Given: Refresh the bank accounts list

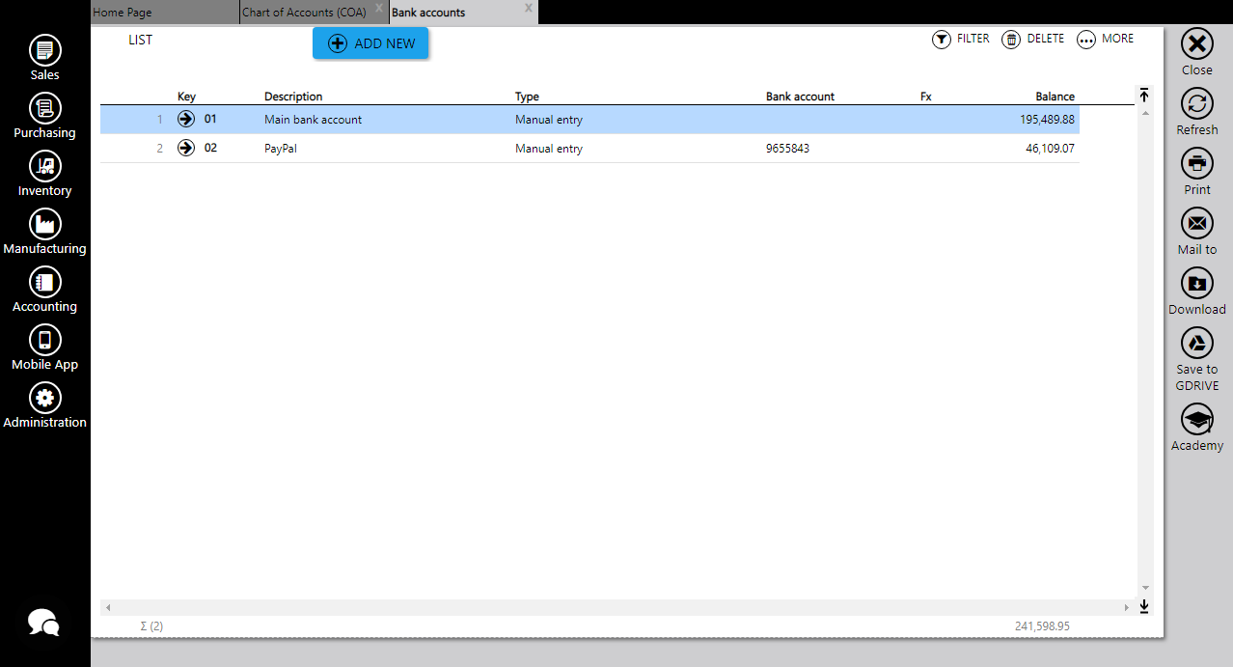Looking at the screenshot, I should tap(1197, 104).
